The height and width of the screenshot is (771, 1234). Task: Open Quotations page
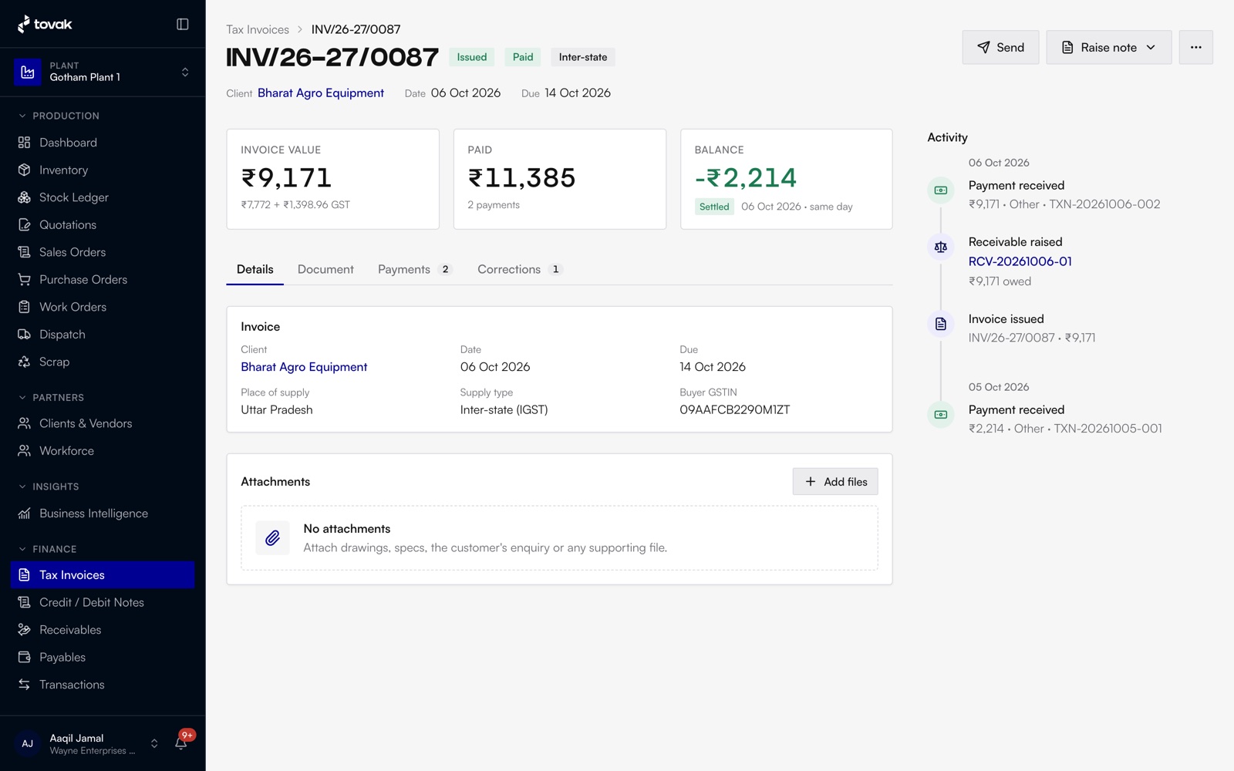click(103, 225)
